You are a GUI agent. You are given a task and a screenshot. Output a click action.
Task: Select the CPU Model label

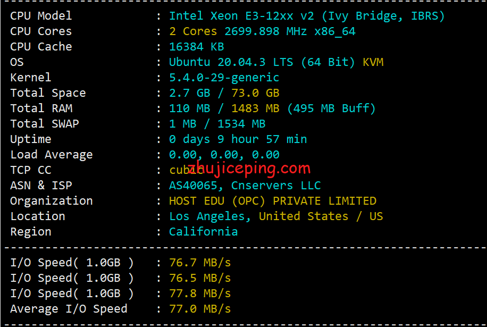(41, 16)
